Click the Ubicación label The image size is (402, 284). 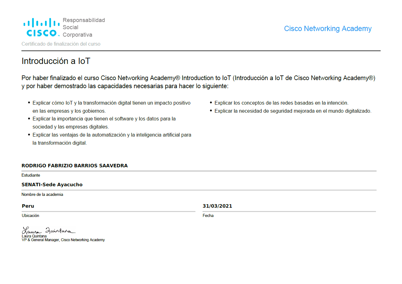[30, 215]
